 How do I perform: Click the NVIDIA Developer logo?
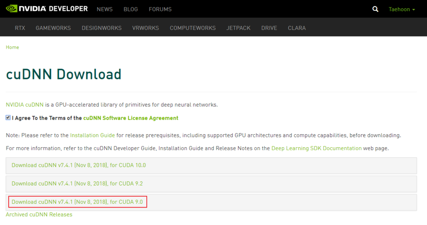point(47,9)
